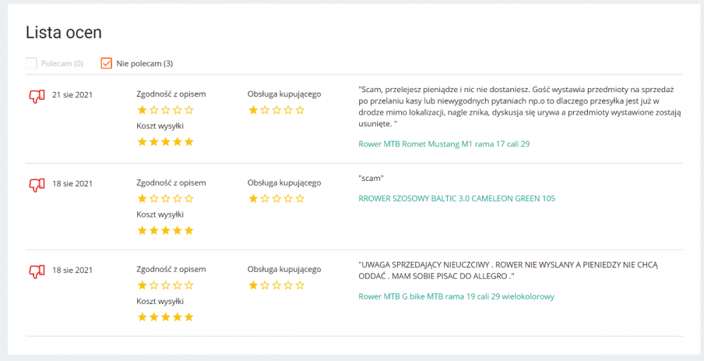Enable the Polecam (0) checkbox
The height and width of the screenshot is (361, 704).
tap(31, 63)
